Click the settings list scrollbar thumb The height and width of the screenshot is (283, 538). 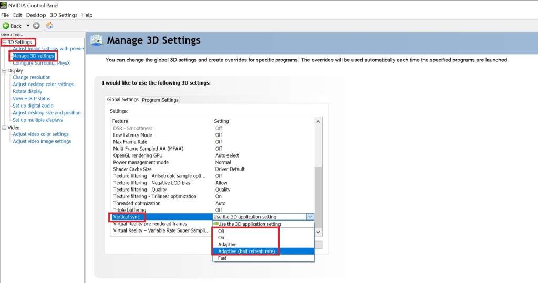(318, 197)
